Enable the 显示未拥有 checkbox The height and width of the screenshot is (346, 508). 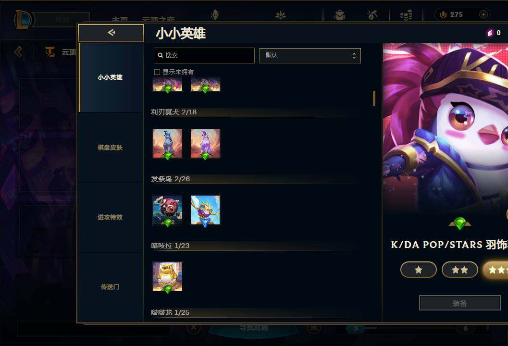[x=157, y=72]
